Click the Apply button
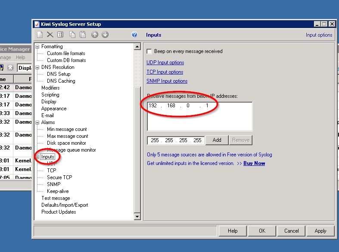Screen dimensions: 339x252 [320, 231]
